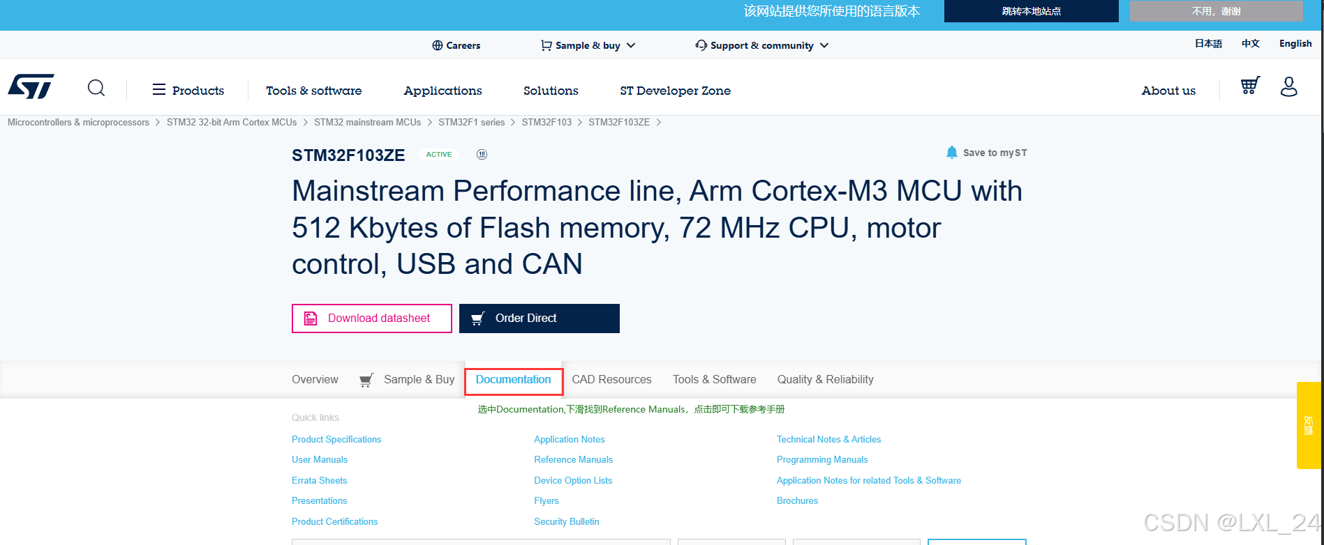Click the globe icon beside Careers
The width and height of the screenshot is (1324, 545).
click(x=438, y=45)
